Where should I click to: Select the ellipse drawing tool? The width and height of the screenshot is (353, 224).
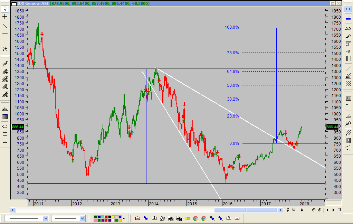pyautogui.click(x=5, y=126)
